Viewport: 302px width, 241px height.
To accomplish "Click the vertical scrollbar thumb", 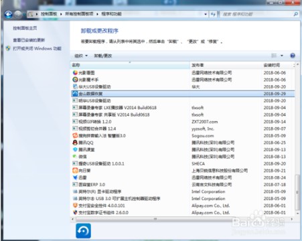I will click(297, 192).
